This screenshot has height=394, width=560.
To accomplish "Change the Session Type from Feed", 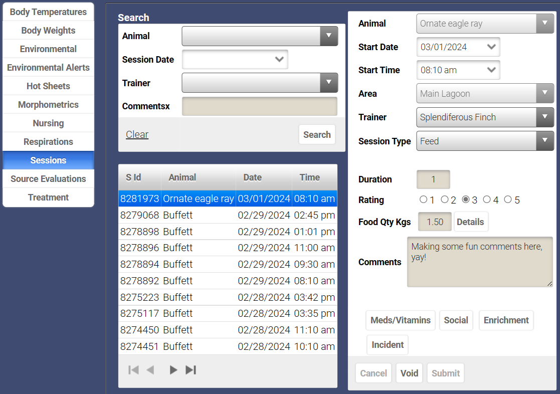I will click(545, 141).
